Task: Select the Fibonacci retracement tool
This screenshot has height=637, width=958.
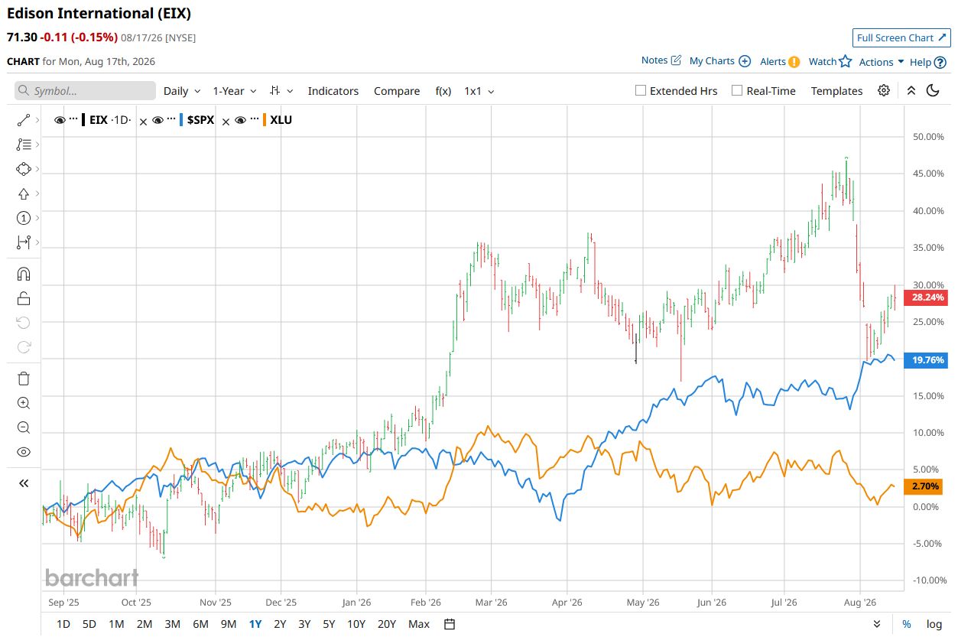Action: (23, 145)
